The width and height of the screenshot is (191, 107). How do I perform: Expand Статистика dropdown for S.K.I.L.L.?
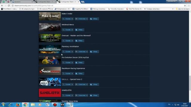(x=81, y=84)
